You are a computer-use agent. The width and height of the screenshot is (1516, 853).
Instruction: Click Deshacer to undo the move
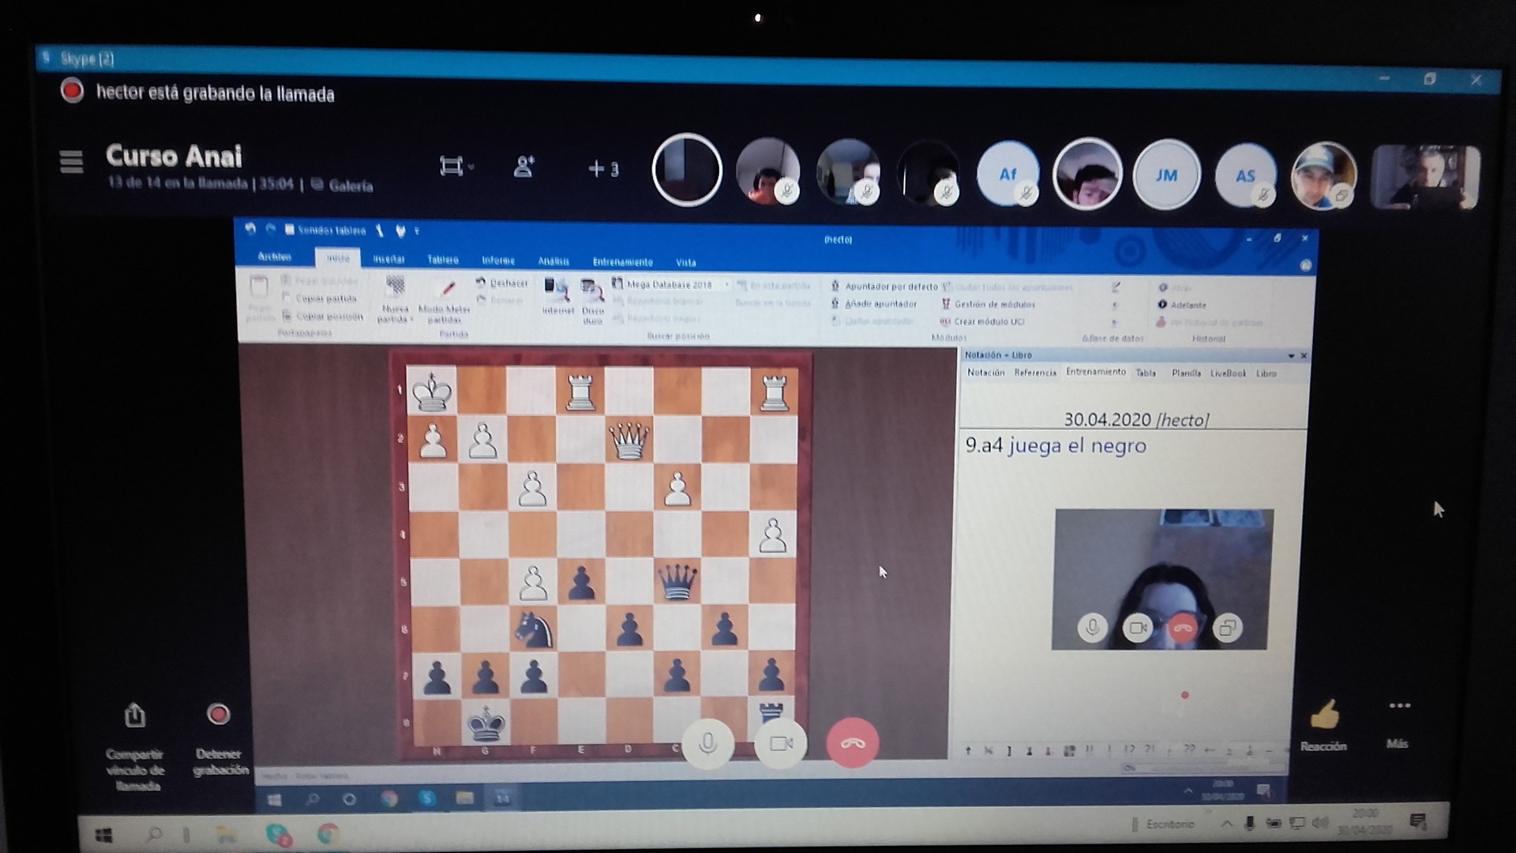point(501,283)
